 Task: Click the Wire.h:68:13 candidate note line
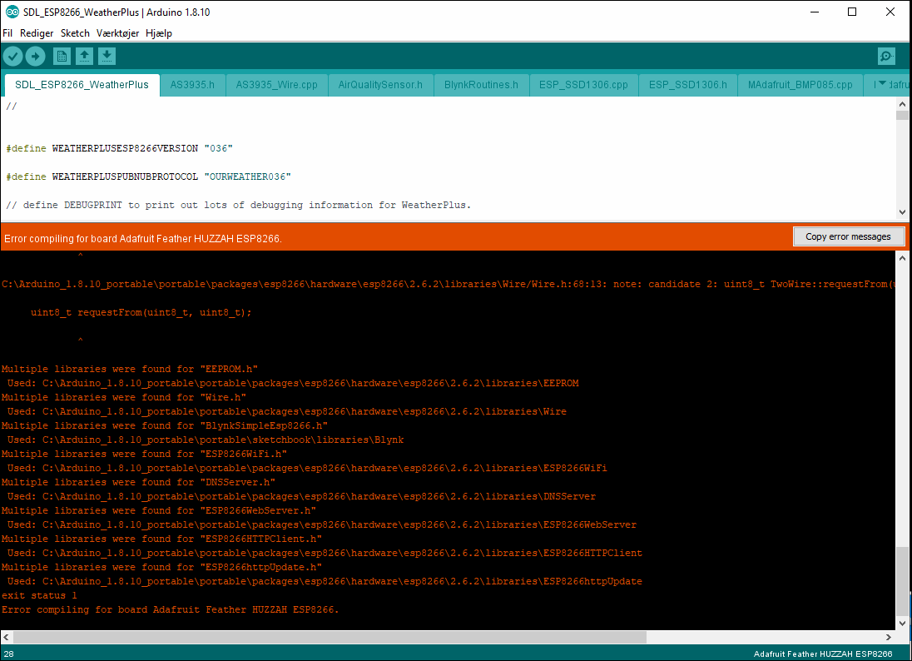[x=448, y=284]
